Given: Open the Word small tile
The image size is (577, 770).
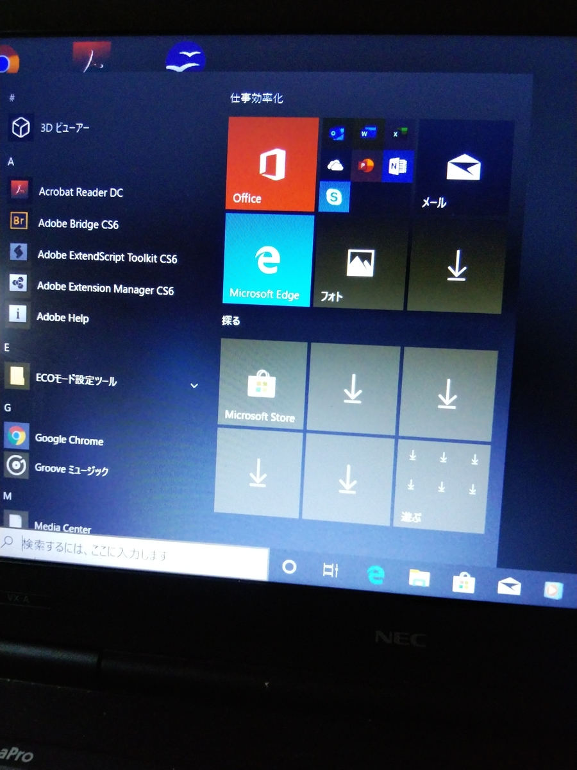Looking at the screenshot, I should 367,133.
